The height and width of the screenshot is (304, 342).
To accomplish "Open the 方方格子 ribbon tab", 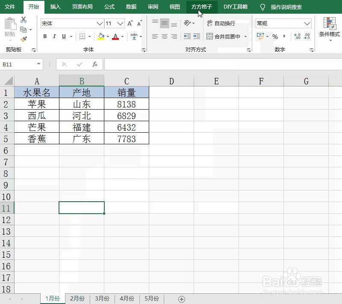I will click(x=201, y=7).
